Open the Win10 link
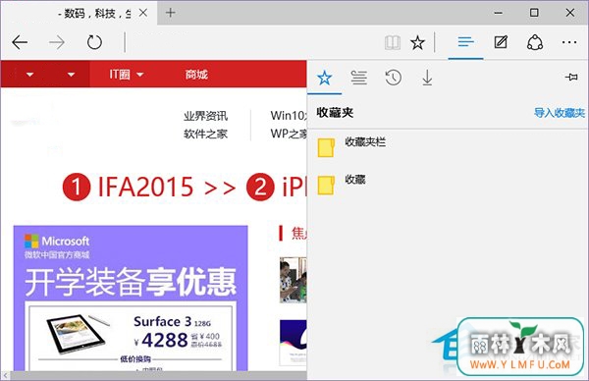The height and width of the screenshot is (381, 589). coord(289,115)
